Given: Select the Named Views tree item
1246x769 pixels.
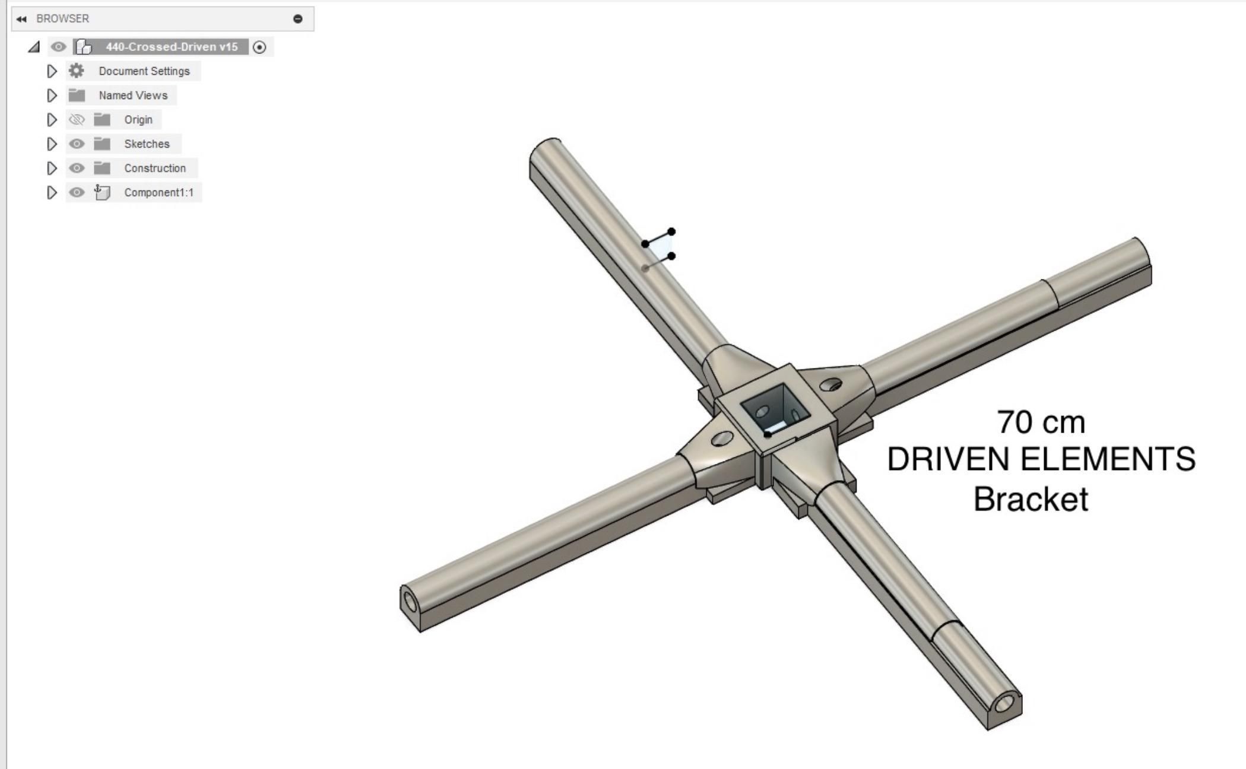Looking at the screenshot, I should tap(133, 96).
